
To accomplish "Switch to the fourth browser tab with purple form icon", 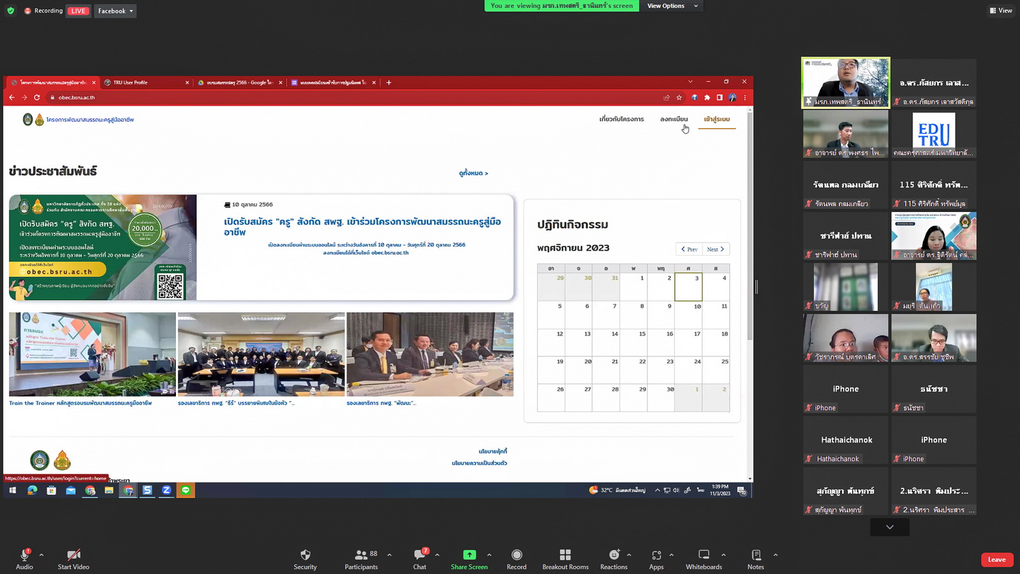I will [334, 82].
